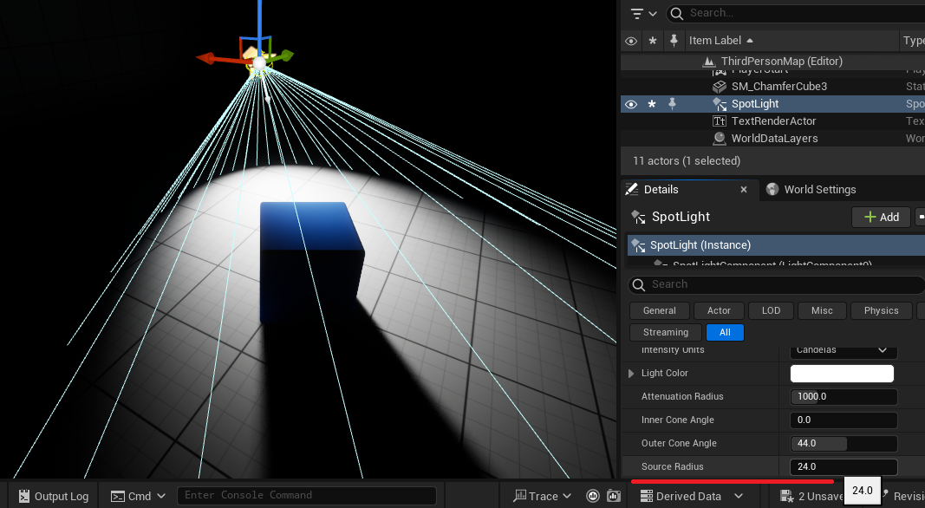This screenshot has height=508, width=925.
Task: Select TextRenderActor in the outliner
Action: pos(773,121)
